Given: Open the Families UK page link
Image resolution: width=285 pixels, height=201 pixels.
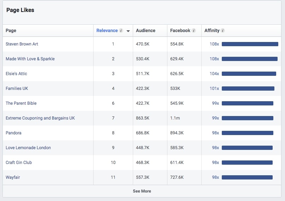Looking at the screenshot, I should pyautogui.click(x=17, y=89).
